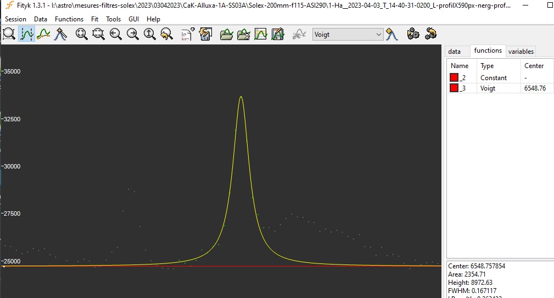Maximize the Fityk window

point(550,5)
